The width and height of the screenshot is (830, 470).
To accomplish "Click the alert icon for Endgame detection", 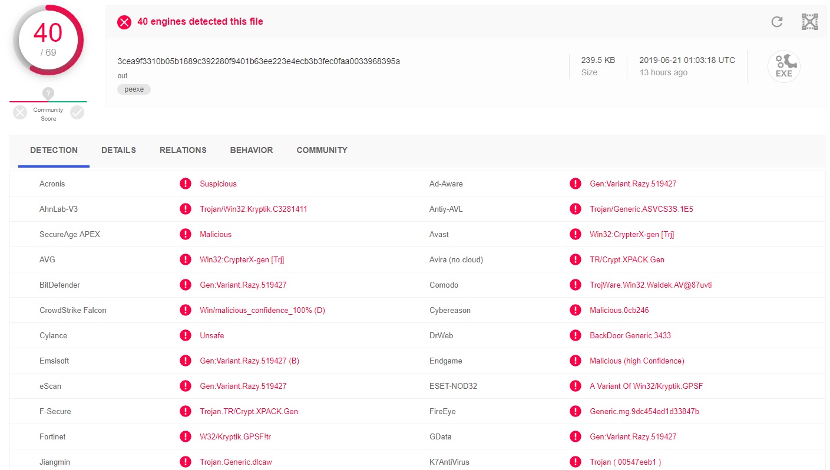I will 576,361.
